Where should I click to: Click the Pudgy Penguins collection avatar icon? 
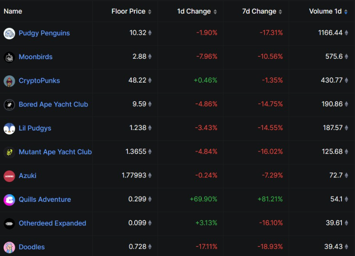tap(9, 33)
